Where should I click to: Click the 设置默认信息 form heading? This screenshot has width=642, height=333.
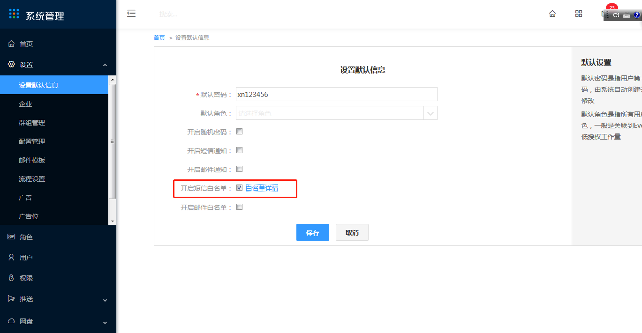(x=363, y=70)
